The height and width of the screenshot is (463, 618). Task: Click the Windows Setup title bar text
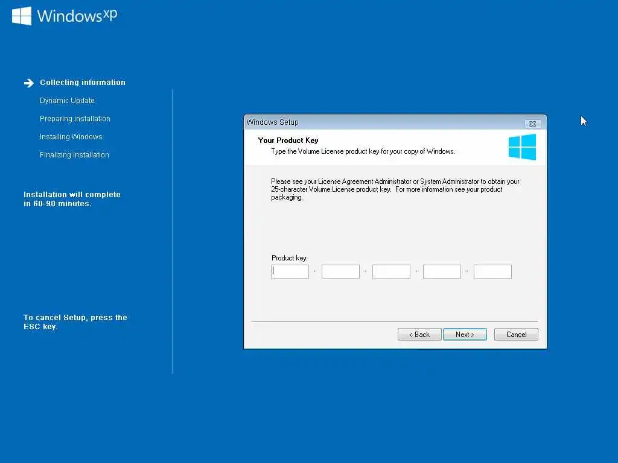click(x=272, y=122)
